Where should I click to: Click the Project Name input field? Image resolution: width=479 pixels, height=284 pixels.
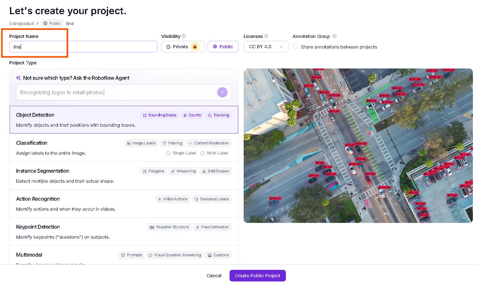(x=83, y=47)
